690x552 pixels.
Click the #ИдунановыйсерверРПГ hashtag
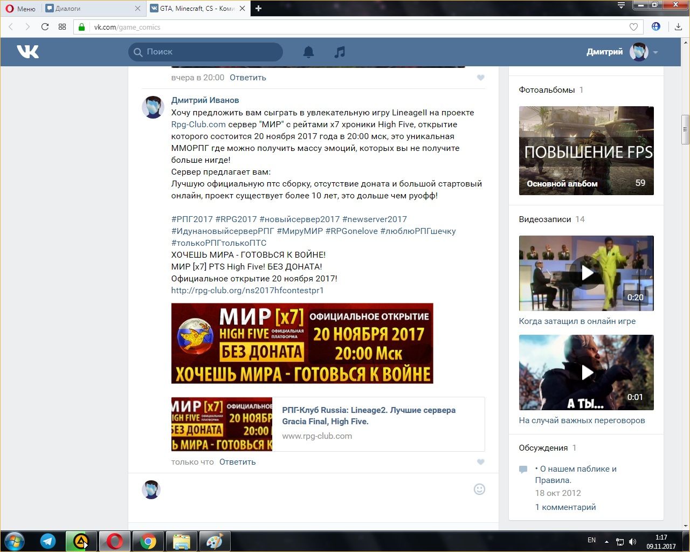coord(223,231)
